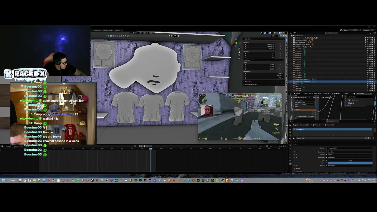The width and height of the screenshot is (377, 212).
Task: Expand the Diffuse panel
Action: pos(295,168)
